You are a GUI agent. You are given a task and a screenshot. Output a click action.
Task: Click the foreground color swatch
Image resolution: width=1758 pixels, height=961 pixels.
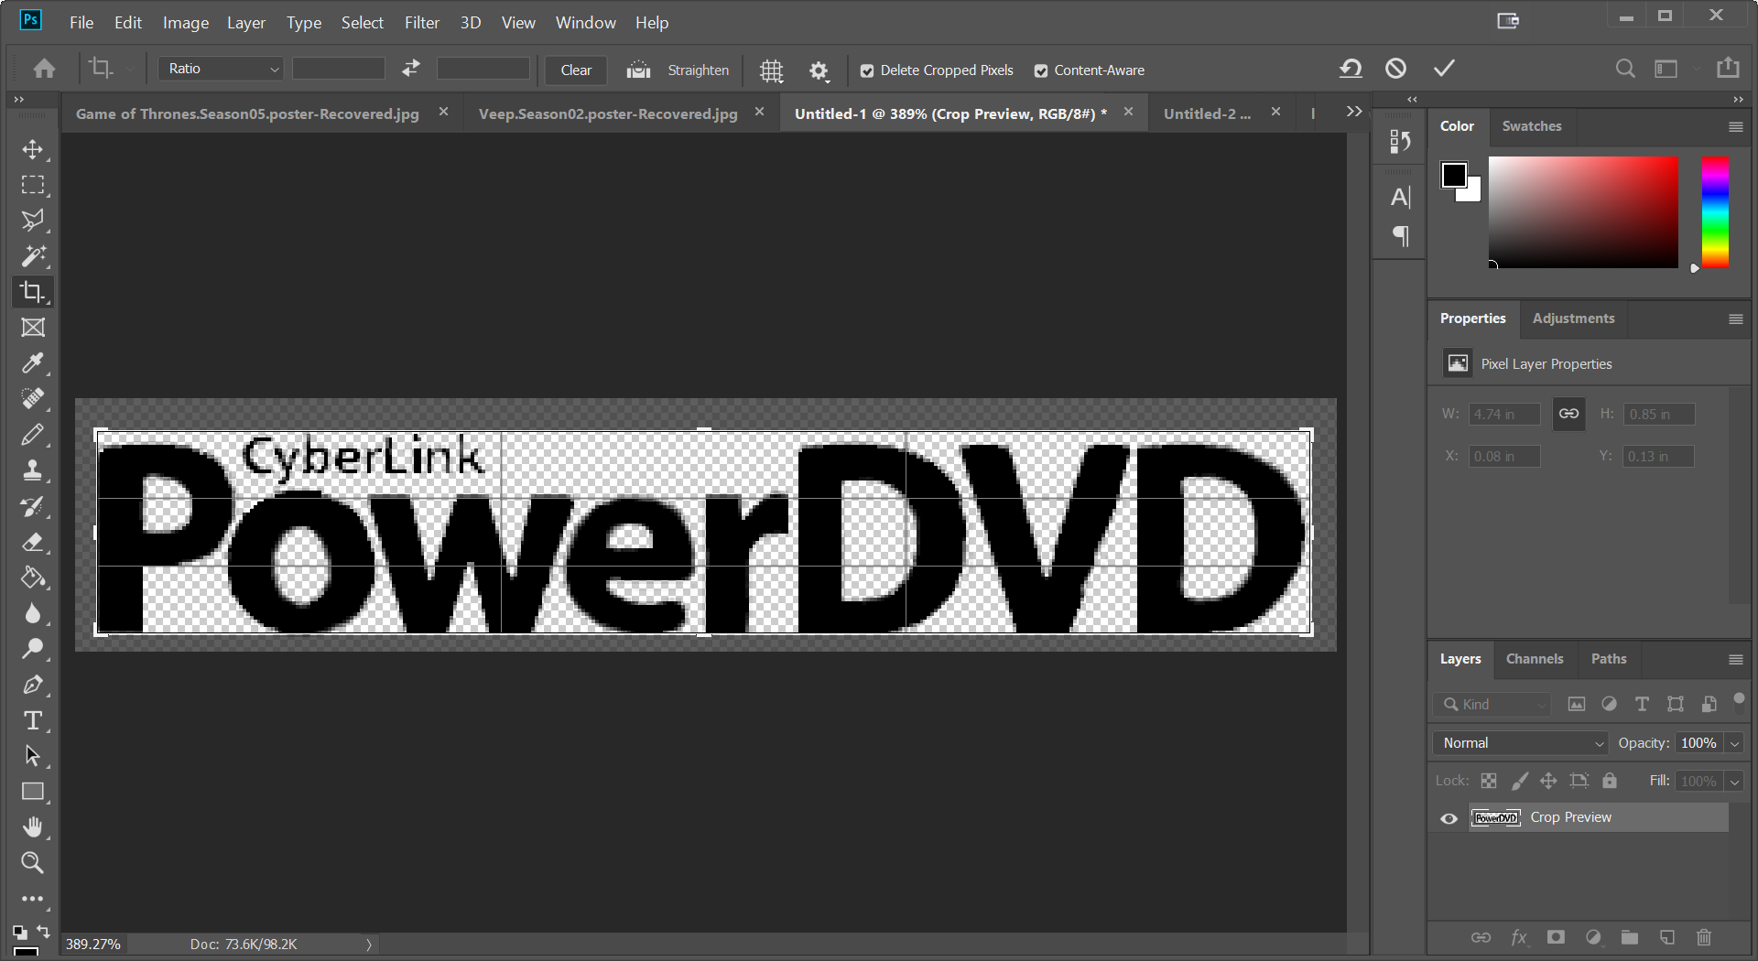pos(1453,175)
